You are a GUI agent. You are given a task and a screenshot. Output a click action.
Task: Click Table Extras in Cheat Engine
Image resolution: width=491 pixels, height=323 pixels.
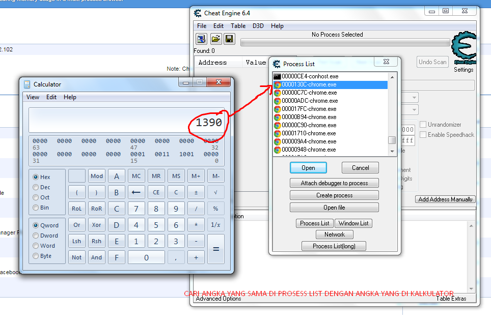coord(451,299)
